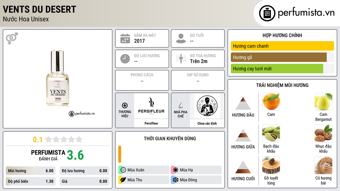Click the Nước Hoa Unisex subtitle

26,19
